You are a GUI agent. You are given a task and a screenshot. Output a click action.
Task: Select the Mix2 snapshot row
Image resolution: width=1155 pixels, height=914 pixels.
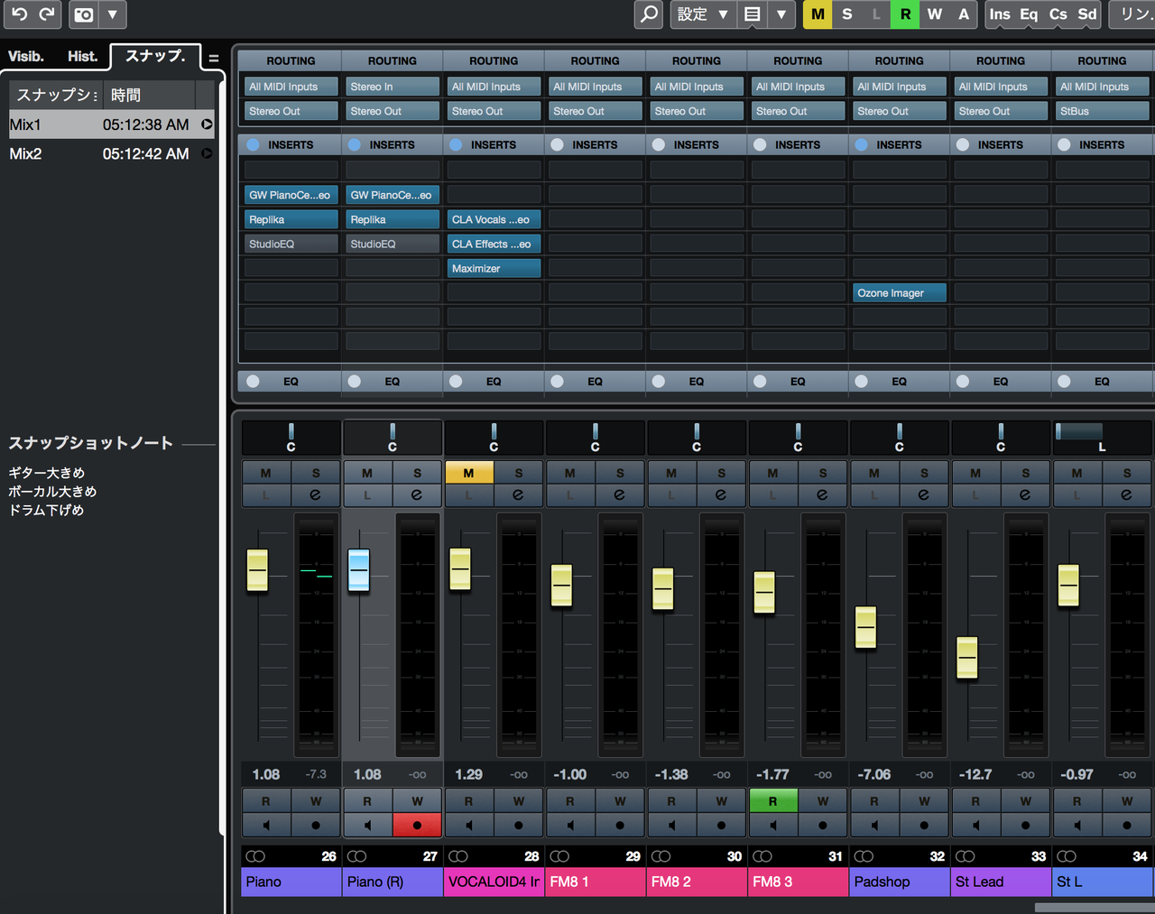coord(111,153)
